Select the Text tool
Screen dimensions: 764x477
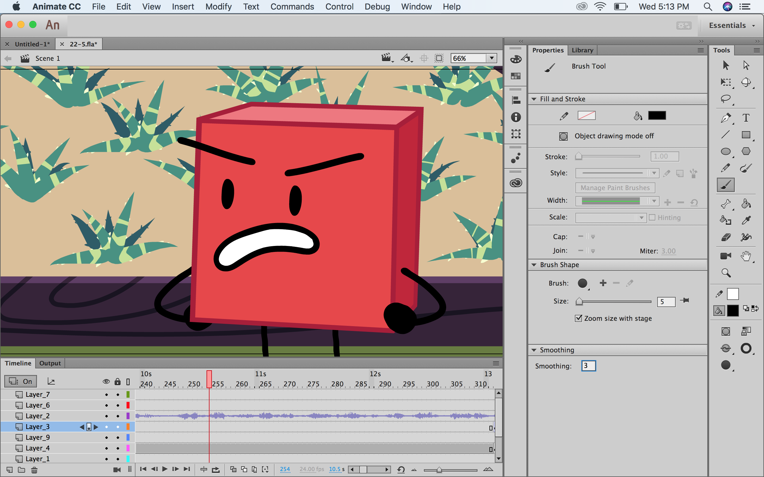pos(746,118)
